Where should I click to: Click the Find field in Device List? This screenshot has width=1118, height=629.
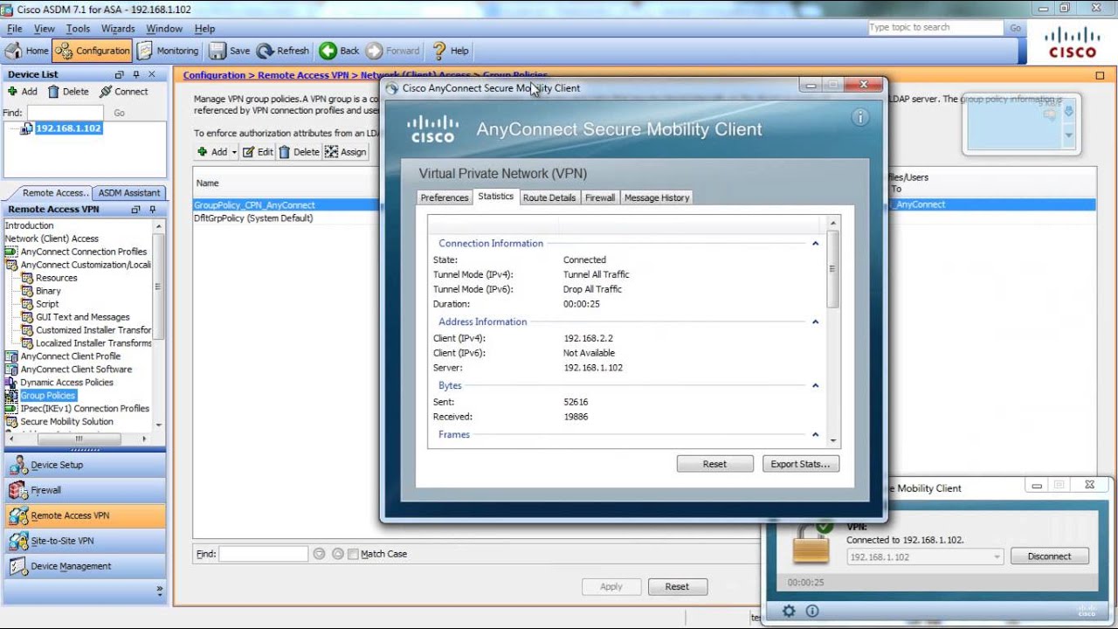click(65, 113)
